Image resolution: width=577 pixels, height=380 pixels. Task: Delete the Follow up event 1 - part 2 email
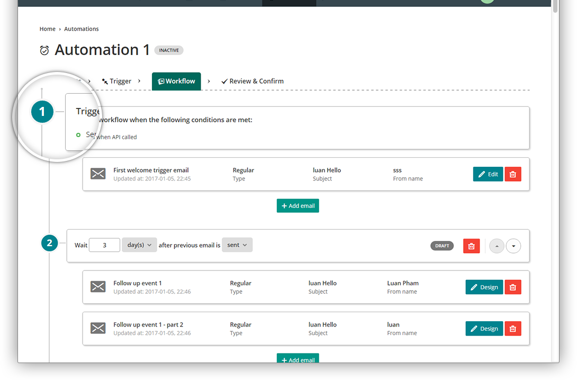(x=513, y=329)
